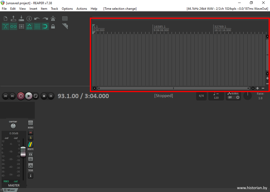Click the Master FX button

tap(31, 155)
